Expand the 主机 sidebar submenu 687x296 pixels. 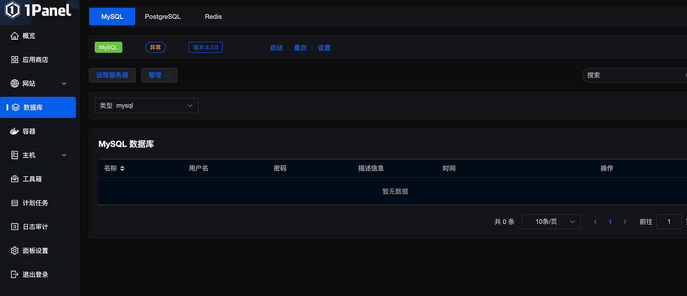click(x=30, y=154)
